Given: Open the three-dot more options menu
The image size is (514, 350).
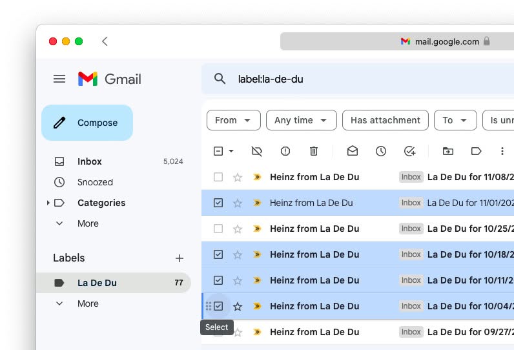Looking at the screenshot, I should tap(502, 151).
